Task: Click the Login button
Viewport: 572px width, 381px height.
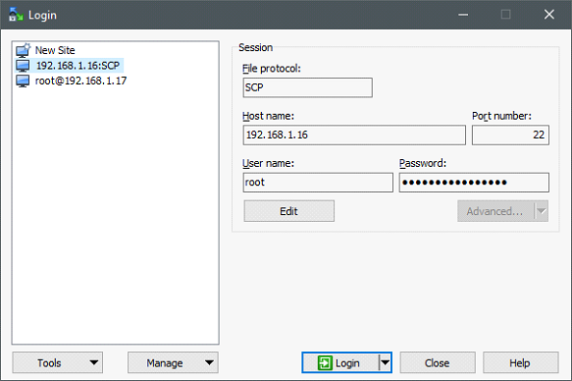Action: [340, 362]
